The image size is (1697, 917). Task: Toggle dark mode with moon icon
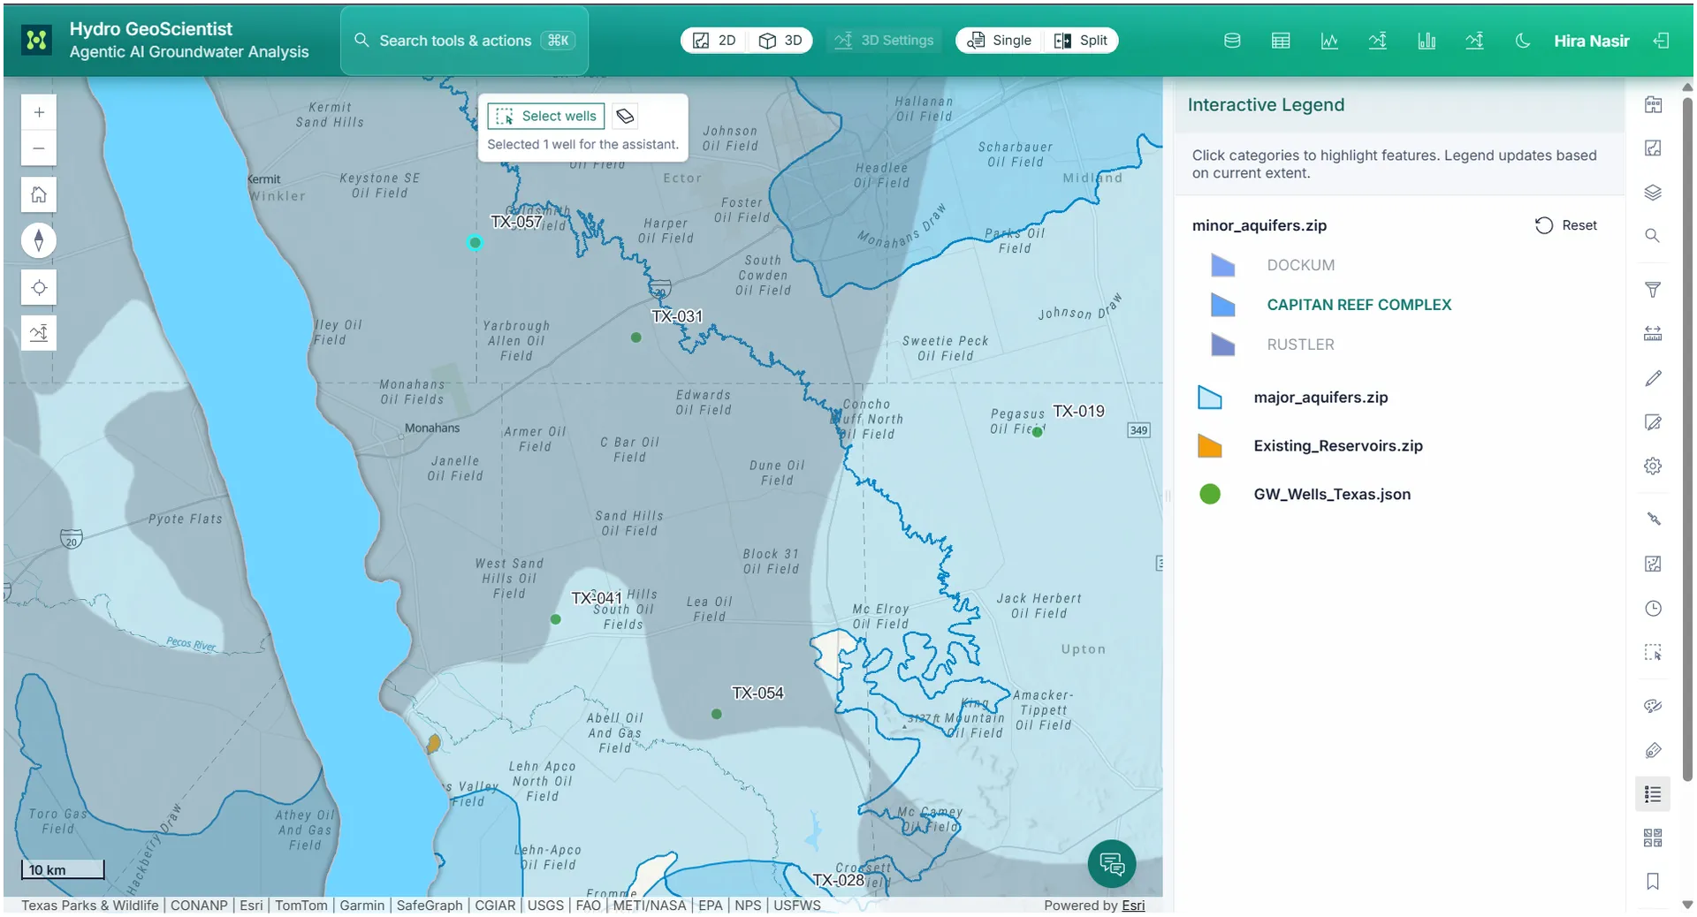[1523, 41]
